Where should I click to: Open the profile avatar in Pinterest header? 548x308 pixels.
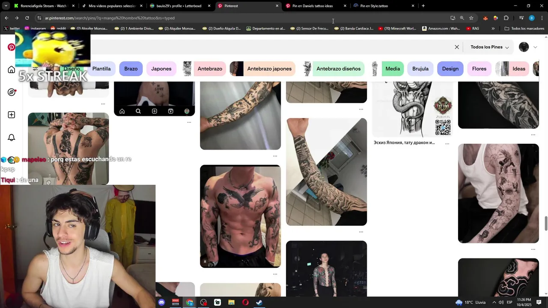tap(524, 47)
